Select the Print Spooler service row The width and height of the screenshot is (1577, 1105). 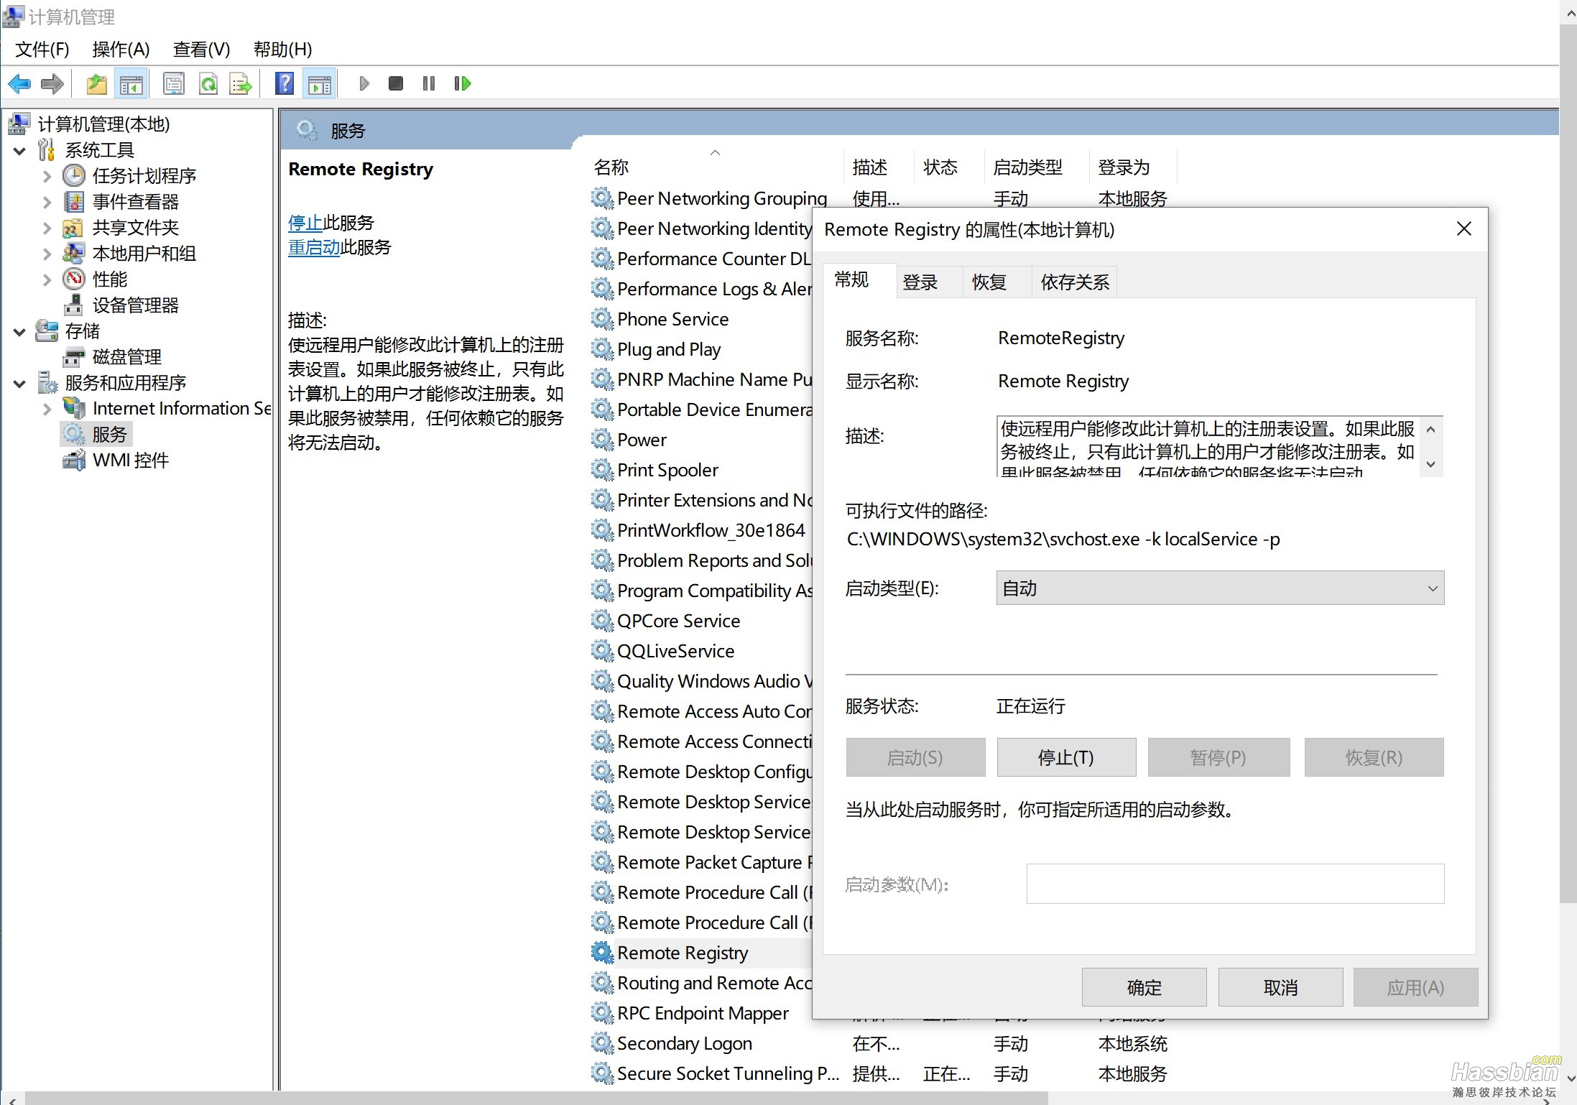[x=667, y=470]
